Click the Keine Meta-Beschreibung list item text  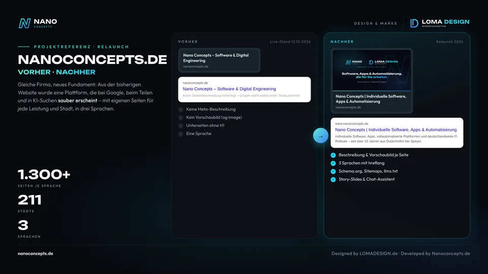pos(210,110)
